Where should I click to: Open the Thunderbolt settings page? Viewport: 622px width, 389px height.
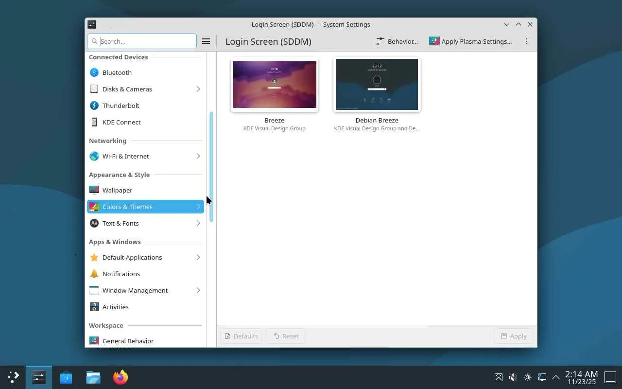(145, 106)
